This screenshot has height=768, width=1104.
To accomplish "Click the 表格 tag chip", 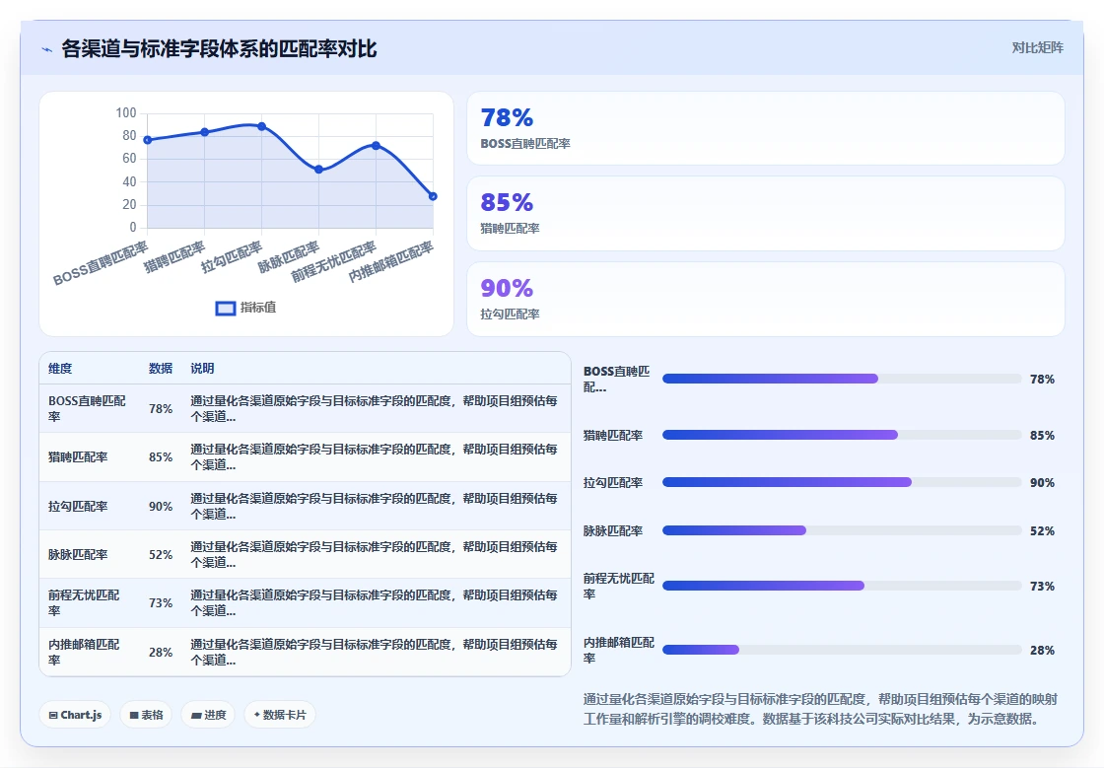I will pyautogui.click(x=147, y=715).
